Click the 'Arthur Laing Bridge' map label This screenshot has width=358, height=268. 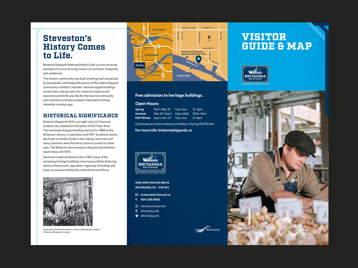(140, 38)
